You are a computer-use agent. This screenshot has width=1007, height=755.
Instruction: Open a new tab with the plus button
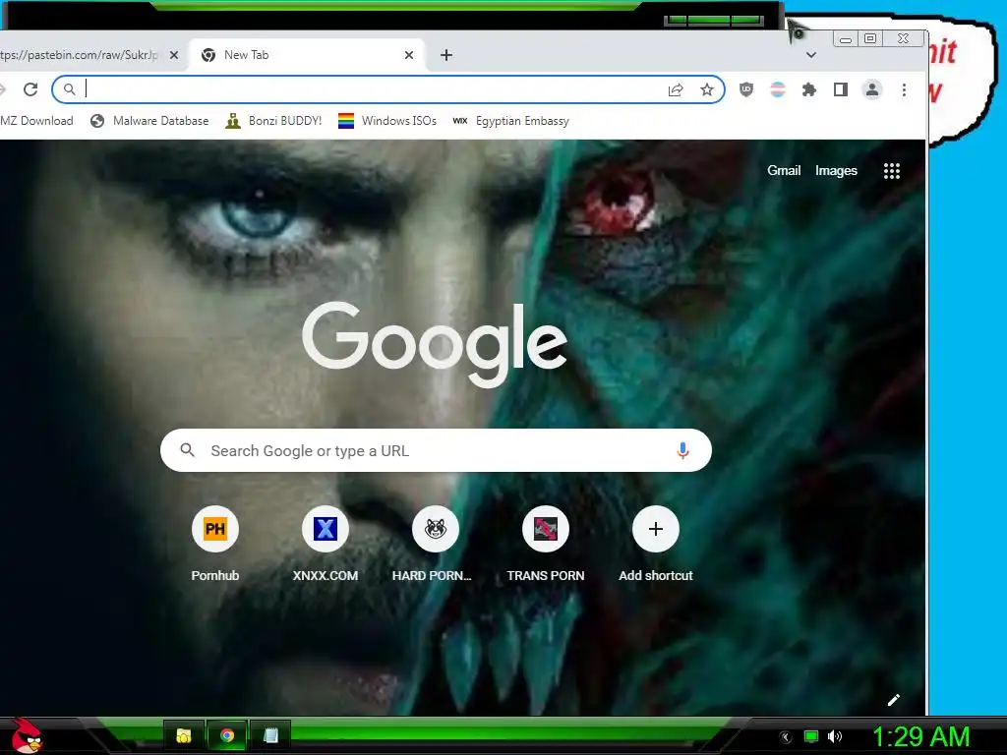(x=446, y=55)
